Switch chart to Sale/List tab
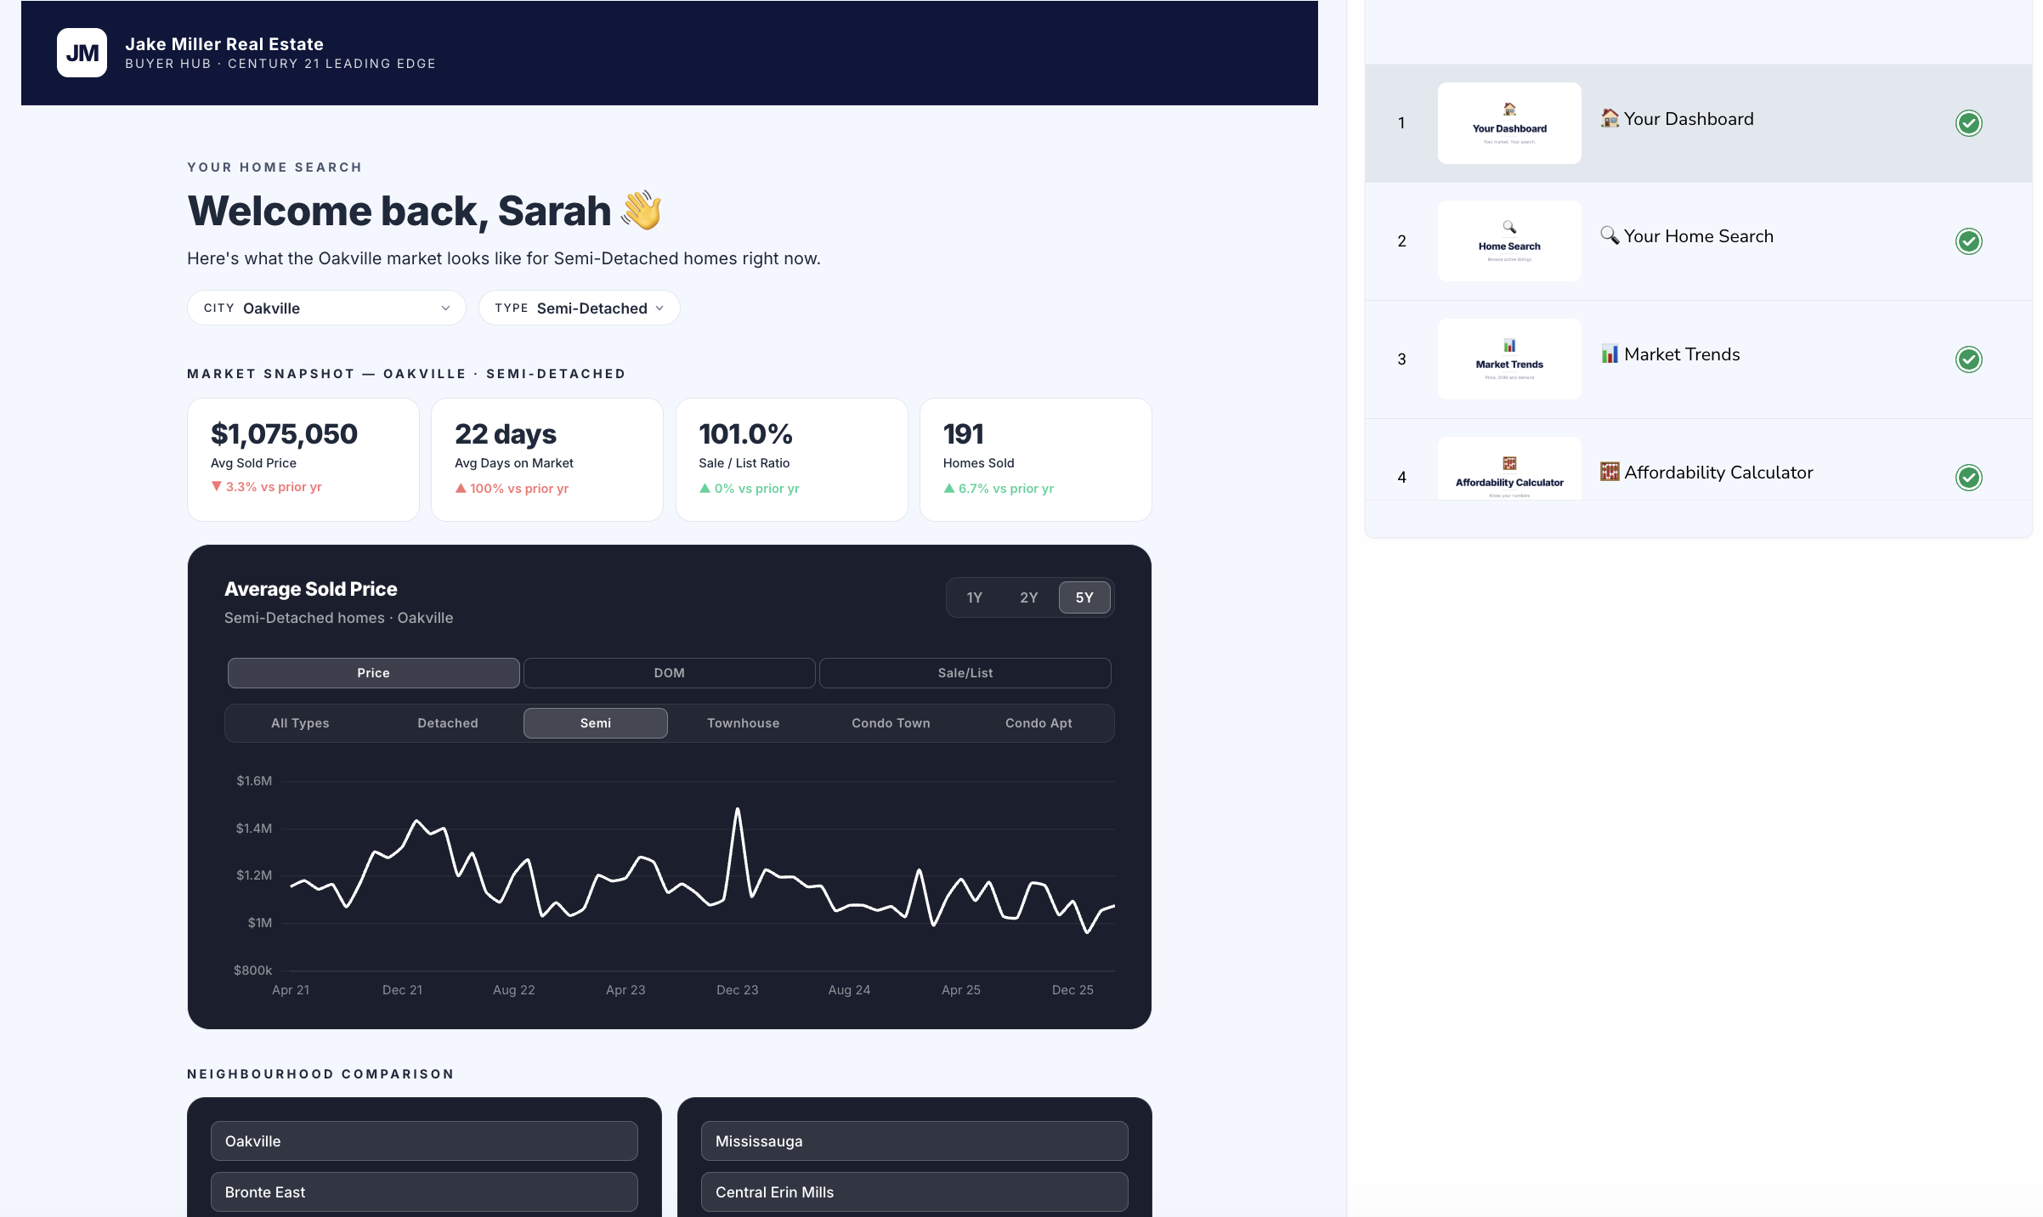Image resolution: width=2043 pixels, height=1217 pixels. (965, 672)
